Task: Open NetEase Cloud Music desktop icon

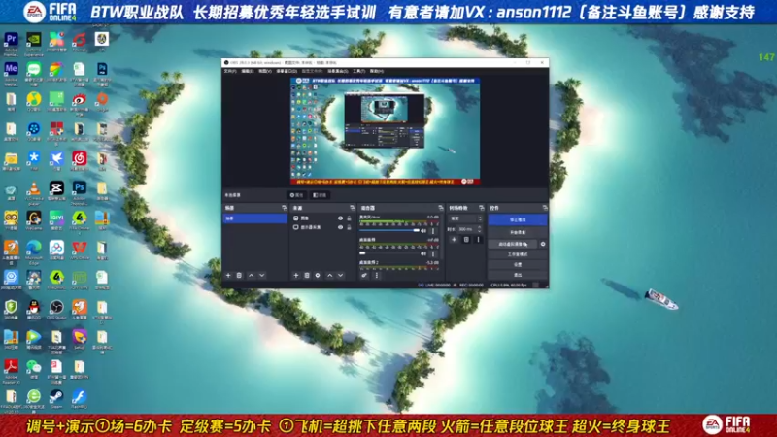Action: pos(80,158)
